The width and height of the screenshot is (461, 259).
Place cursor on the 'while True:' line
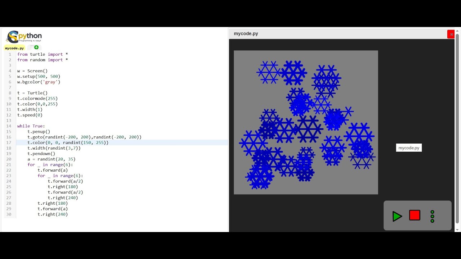click(x=31, y=126)
